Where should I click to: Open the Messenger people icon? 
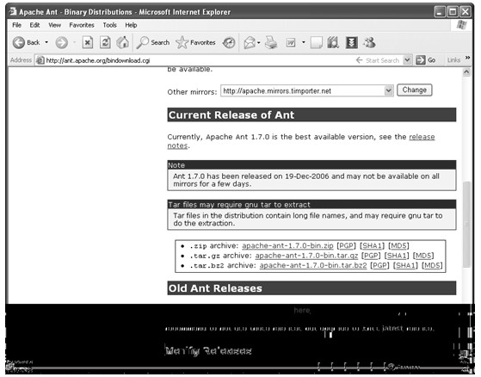pos(369,43)
